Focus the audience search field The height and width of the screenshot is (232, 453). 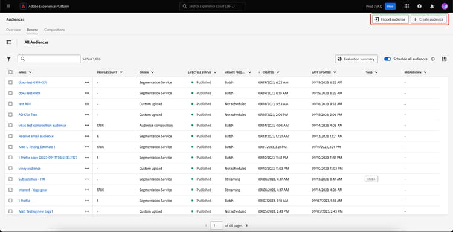coord(49,59)
